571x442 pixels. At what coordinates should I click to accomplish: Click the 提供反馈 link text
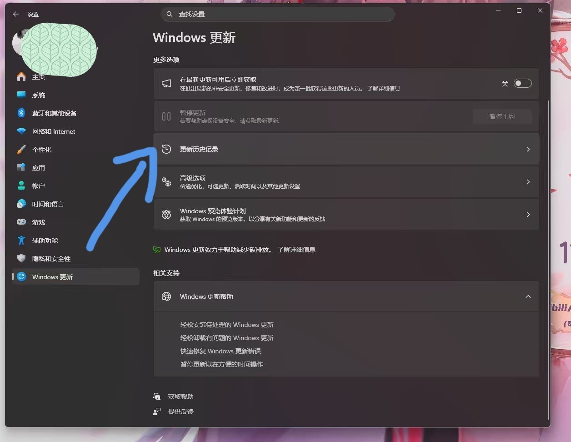click(x=181, y=412)
